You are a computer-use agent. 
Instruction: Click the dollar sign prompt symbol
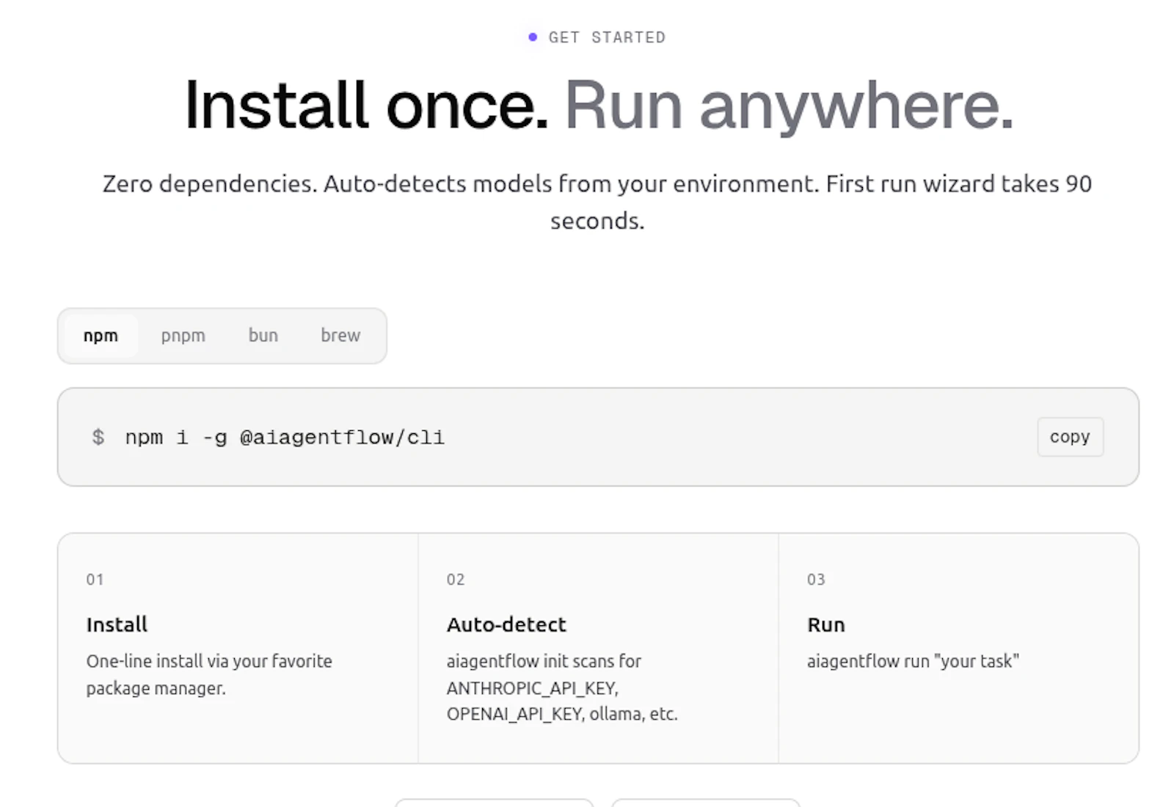pos(98,438)
